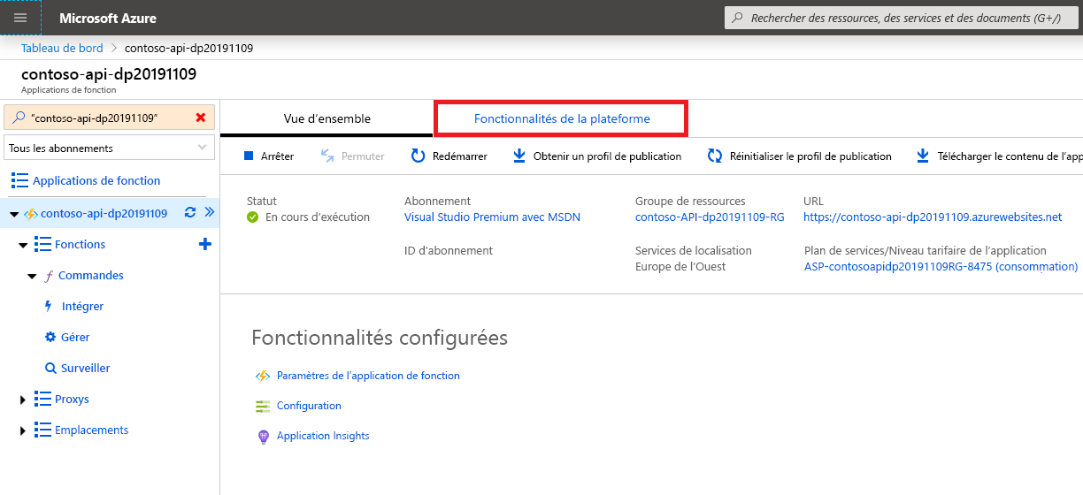Click Arrêter in the toolbar
This screenshot has width=1083, height=495.
(x=268, y=156)
